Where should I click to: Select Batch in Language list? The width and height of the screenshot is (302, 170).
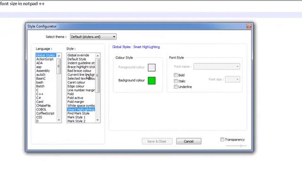pyautogui.click(x=40, y=86)
